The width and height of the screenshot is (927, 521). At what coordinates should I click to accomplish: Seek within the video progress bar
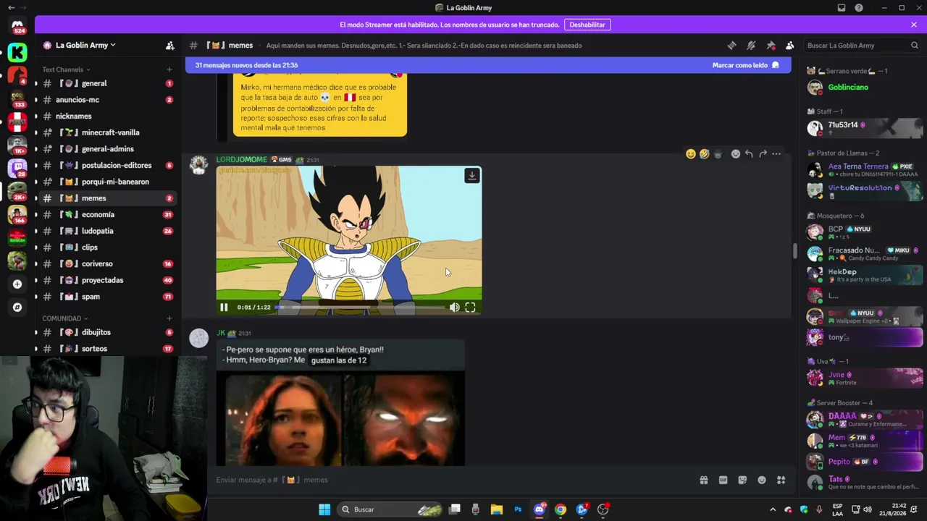click(360, 308)
